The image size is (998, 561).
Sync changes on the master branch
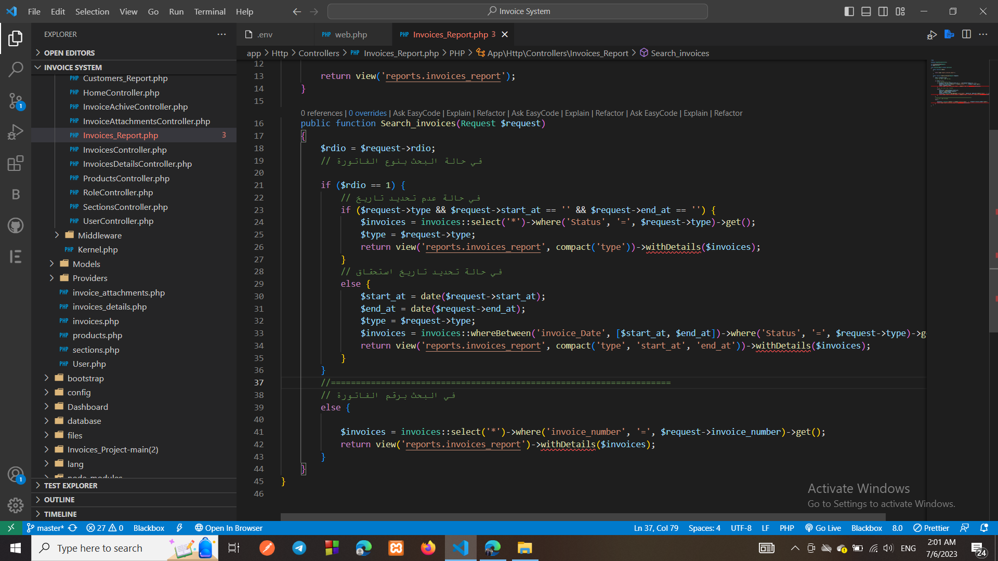(x=73, y=528)
